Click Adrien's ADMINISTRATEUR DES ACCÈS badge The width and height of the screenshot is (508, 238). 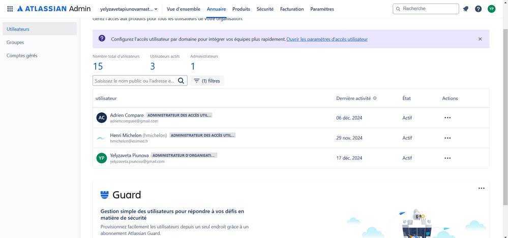pyautogui.click(x=179, y=115)
